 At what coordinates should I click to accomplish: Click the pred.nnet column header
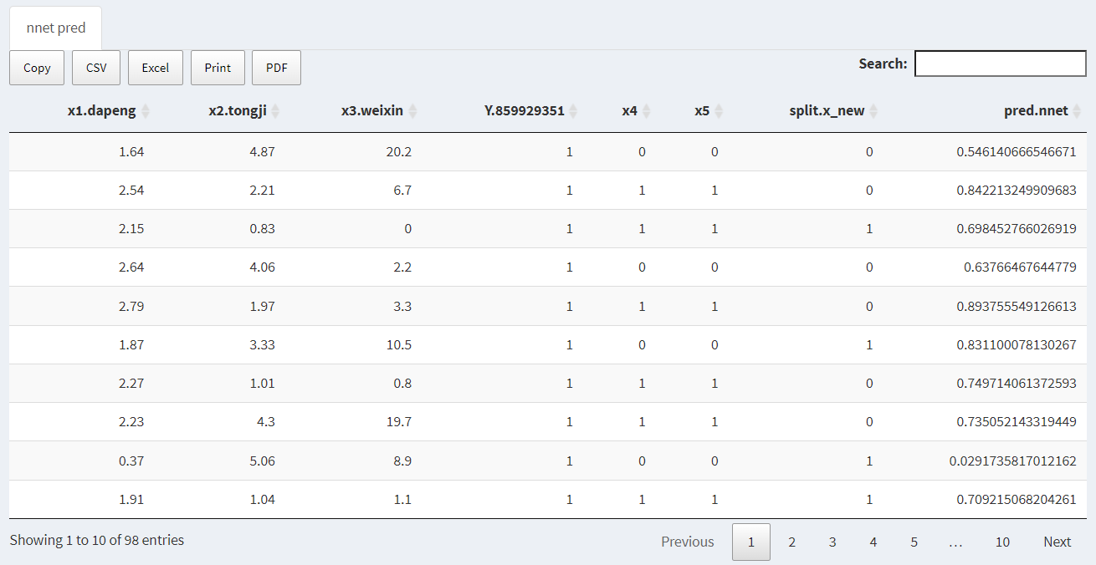(x=1036, y=111)
